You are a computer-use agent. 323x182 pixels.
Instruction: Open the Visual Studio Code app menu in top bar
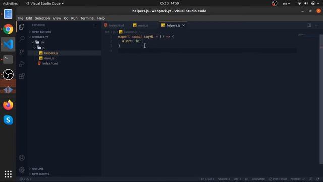(x=44, y=3)
